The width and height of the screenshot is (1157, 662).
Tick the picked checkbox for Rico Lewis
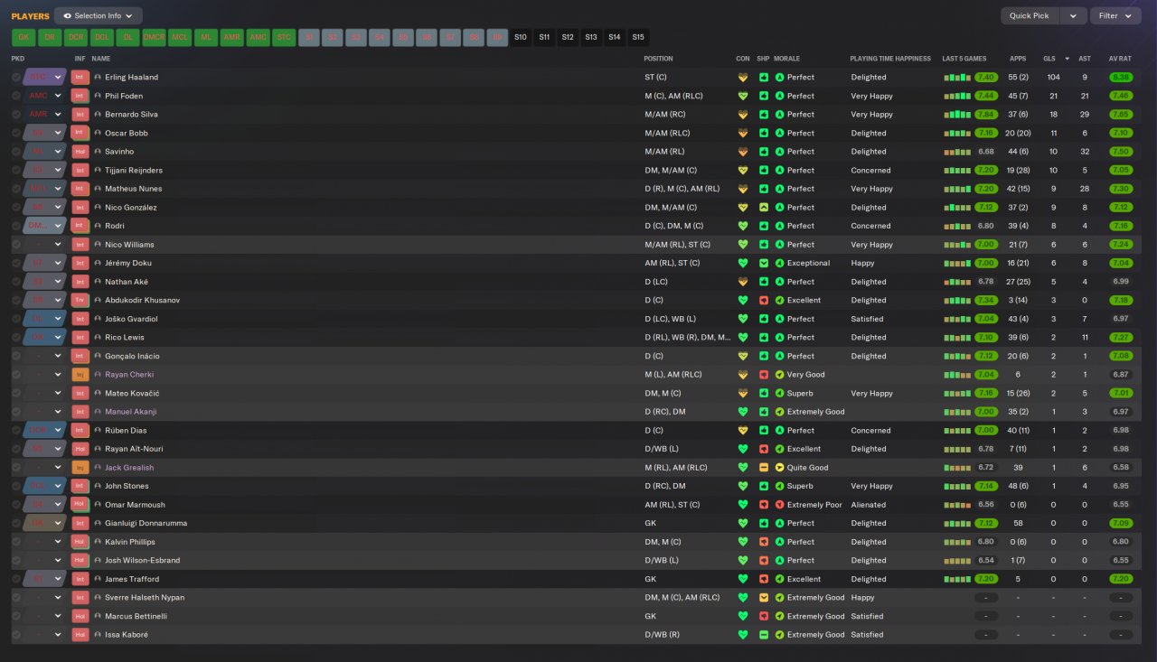click(16, 338)
